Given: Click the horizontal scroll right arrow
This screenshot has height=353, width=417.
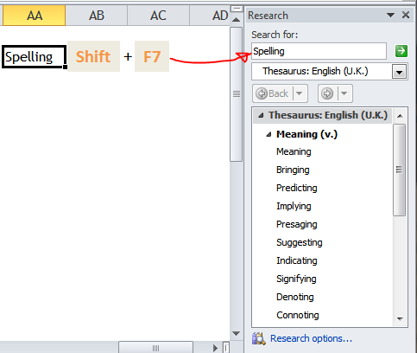Looking at the screenshot, I should tap(215, 348).
